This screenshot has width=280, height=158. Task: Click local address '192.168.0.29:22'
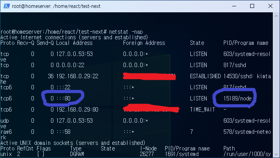[77, 76]
